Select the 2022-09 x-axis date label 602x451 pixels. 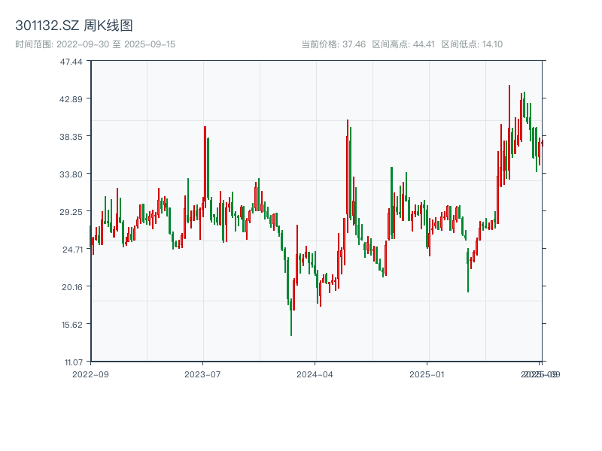(x=90, y=374)
